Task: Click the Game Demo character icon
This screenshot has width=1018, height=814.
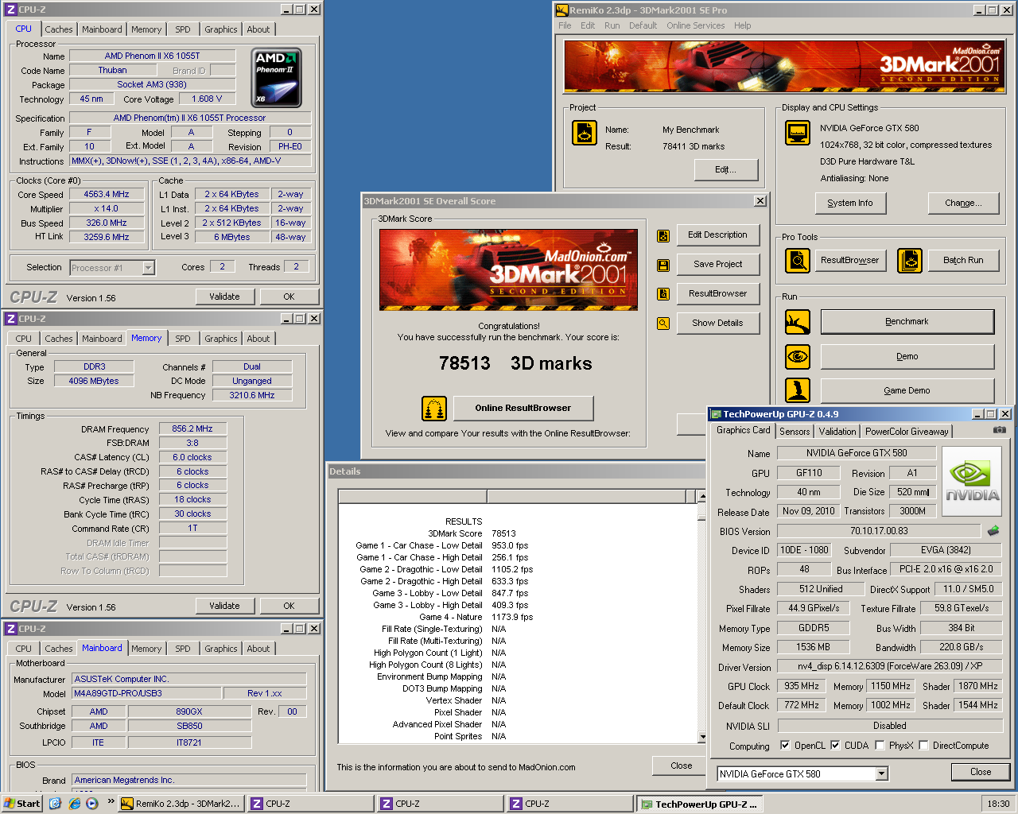Action: (798, 390)
